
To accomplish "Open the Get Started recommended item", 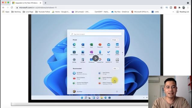I will click(80, 73).
